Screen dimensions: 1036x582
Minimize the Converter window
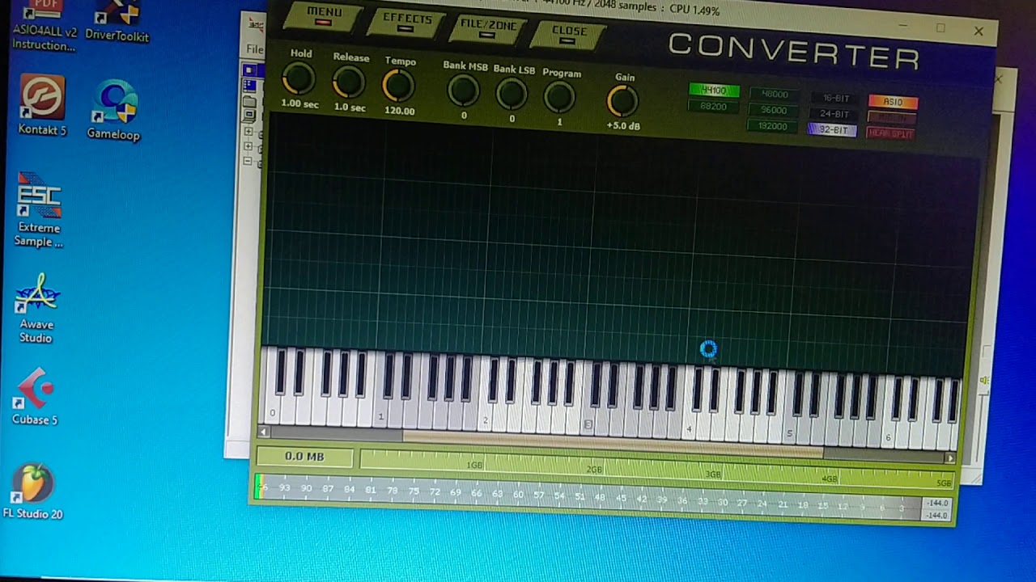click(904, 26)
